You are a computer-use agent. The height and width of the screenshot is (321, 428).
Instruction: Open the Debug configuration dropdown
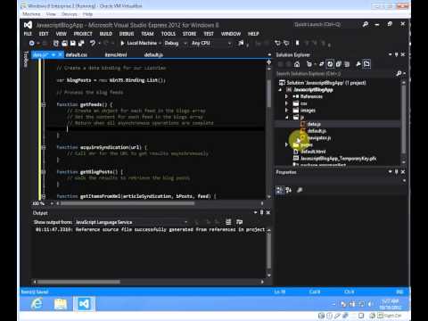pyautogui.click(x=176, y=44)
